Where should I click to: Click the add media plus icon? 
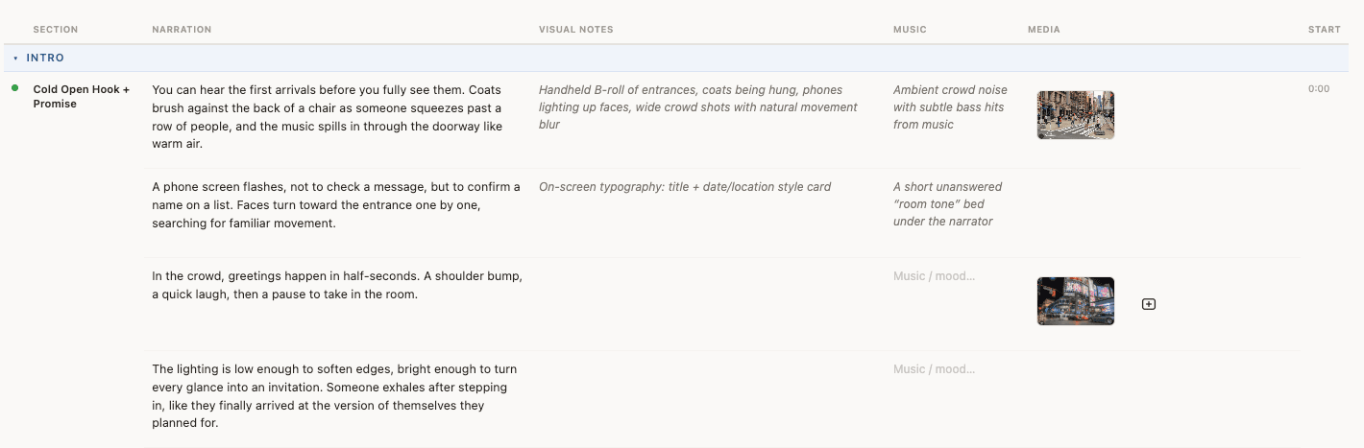[x=1149, y=304]
